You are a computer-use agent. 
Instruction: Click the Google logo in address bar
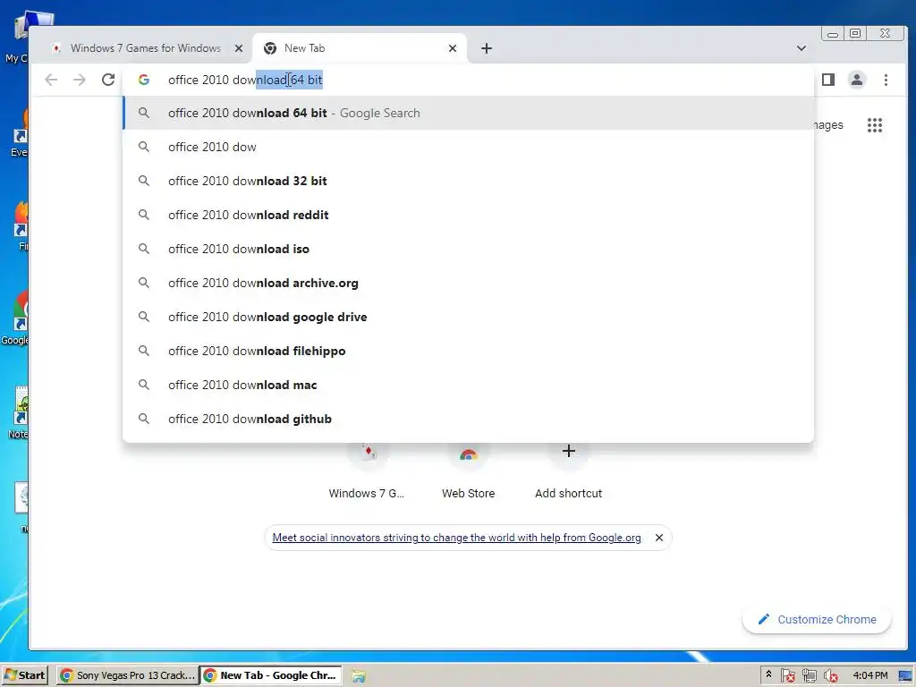144,80
